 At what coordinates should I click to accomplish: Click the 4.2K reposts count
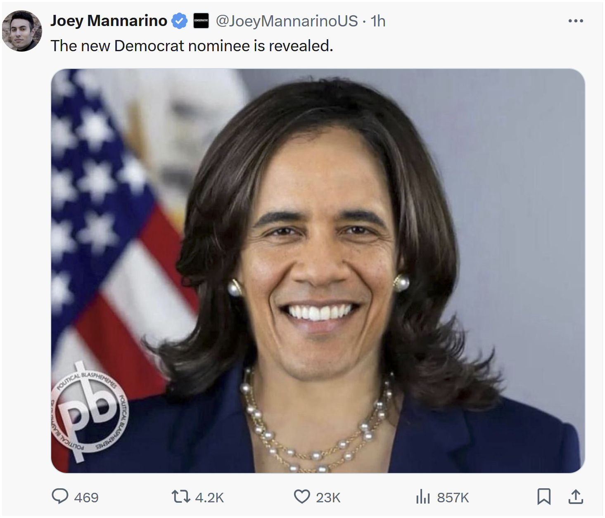tap(209, 498)
